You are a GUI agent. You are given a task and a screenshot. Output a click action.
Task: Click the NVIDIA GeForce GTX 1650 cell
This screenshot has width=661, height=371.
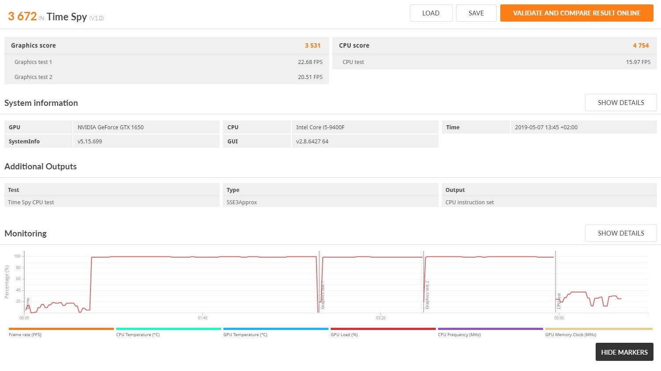pos(146,127)
